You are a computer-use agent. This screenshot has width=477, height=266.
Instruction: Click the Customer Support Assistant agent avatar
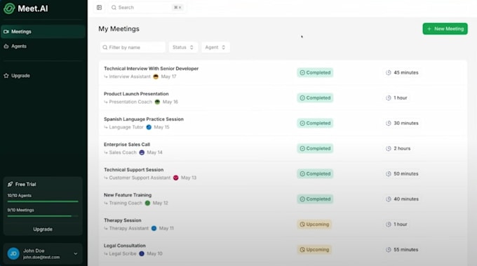[176, 178]
